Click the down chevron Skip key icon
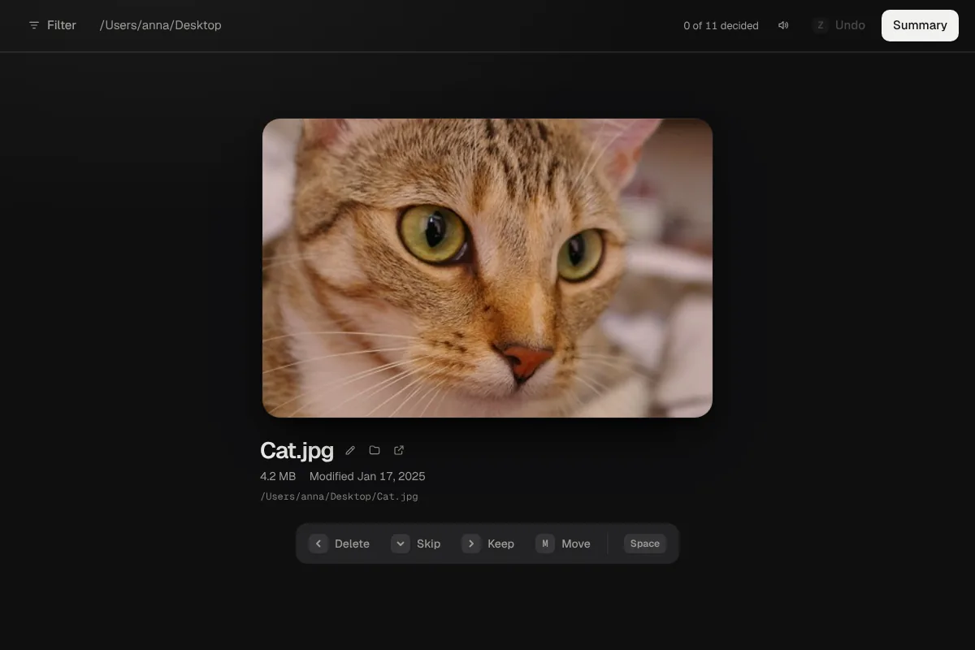This screenshot has height=650, width=975. [401, 544]
